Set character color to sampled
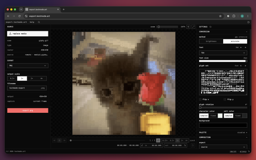Image resolution: width=256 pixels, height=160 pixels. coord(204,116)
